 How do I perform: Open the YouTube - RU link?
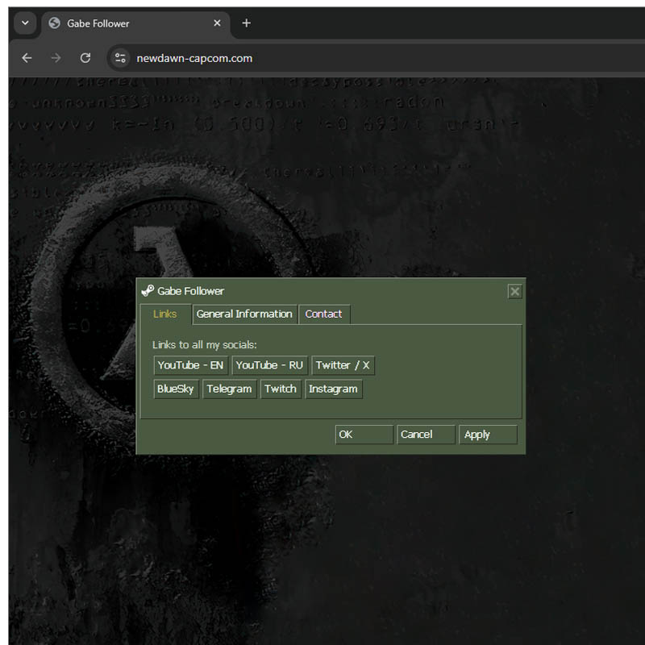click(x=269, y=365)
